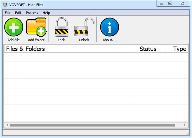This screenshot has width=192, height=138.
Task: Sort by Files & Folders column header
Action: tap(68, 49)
